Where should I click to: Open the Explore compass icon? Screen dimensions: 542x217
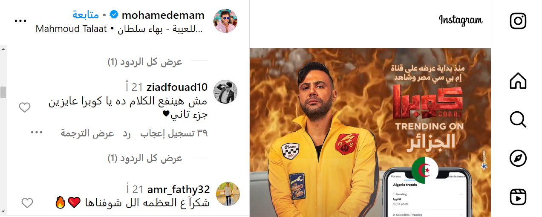click(518, 159)
